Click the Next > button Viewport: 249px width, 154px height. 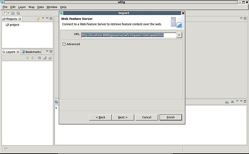coord(123,117)
